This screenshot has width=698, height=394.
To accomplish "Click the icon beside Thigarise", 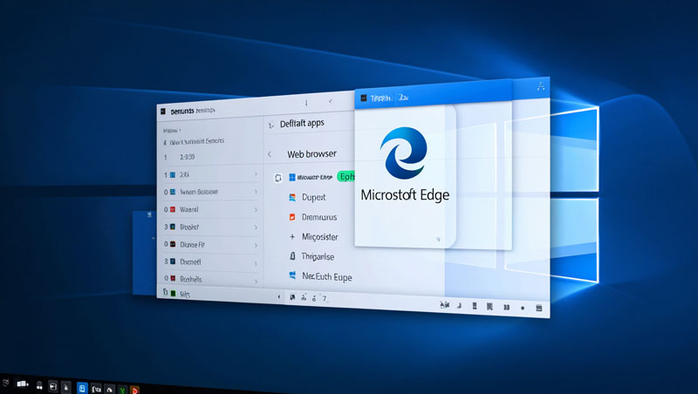I will 292,256.
